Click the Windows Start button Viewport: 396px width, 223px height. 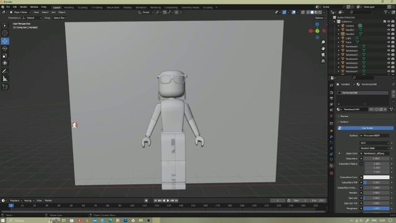click(x=2, y=221)
